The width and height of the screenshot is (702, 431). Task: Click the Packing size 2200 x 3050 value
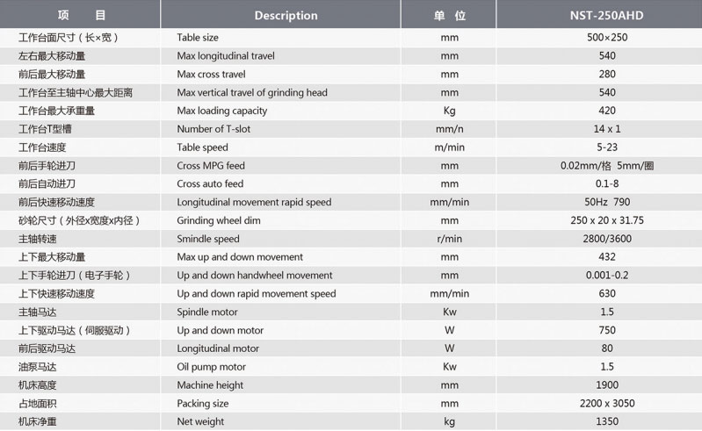[x=607, y=403]
